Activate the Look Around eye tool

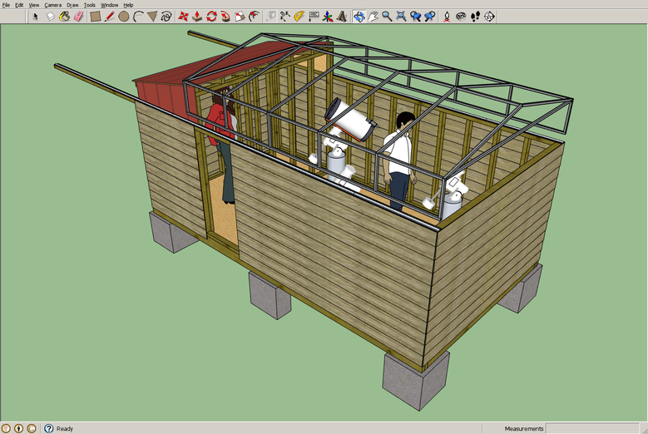[x=461, y=17]
